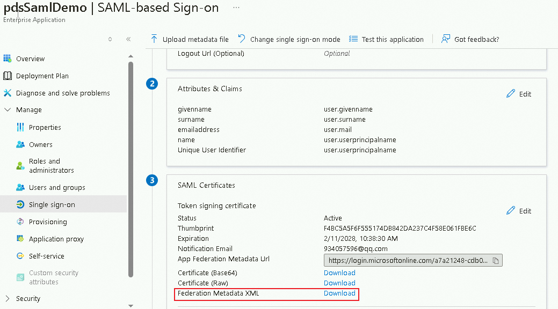Image resolution: width=558 pixels, height=309 pixels.
Task: Click sidebar up-down sort arrows
Action: pyautogui.click(x=110, y=39)
